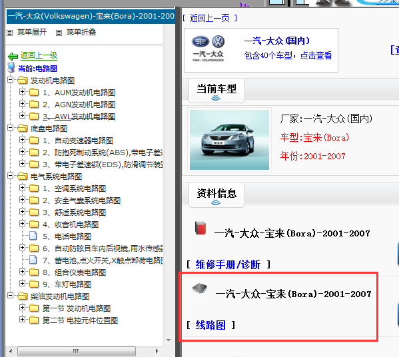The image size is (399, 357).
Task: Expand the 车灯电路图 node
Action: 23,283
